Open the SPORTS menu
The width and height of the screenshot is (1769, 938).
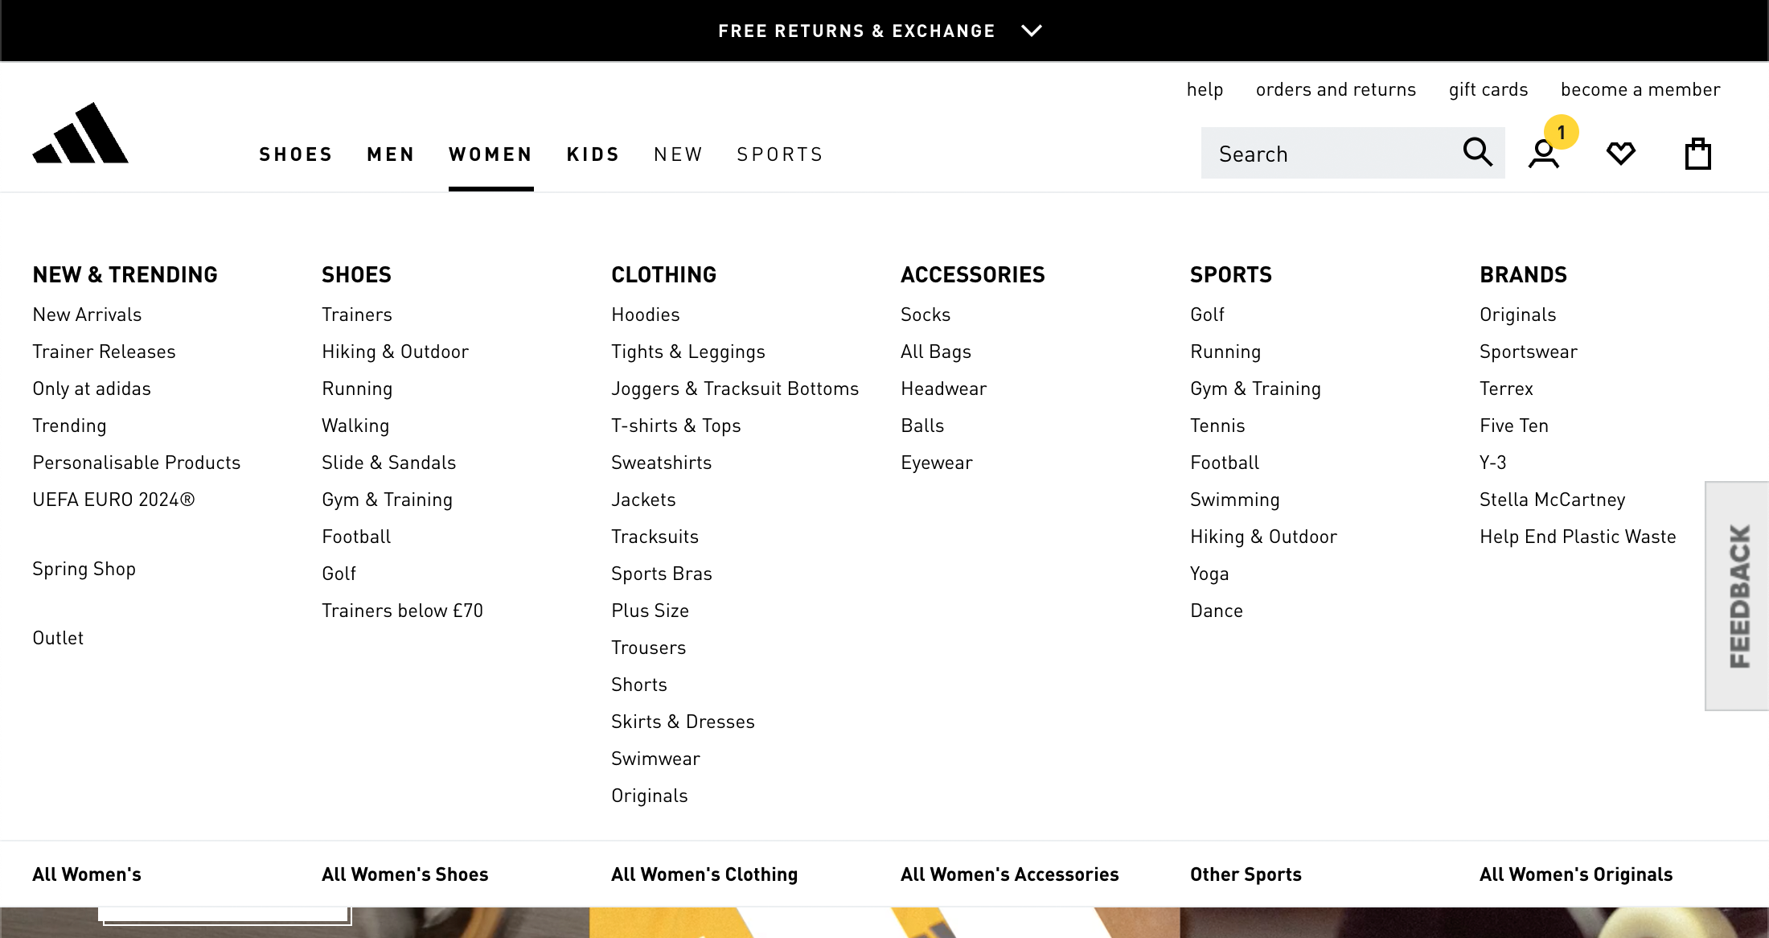point(779,154)
